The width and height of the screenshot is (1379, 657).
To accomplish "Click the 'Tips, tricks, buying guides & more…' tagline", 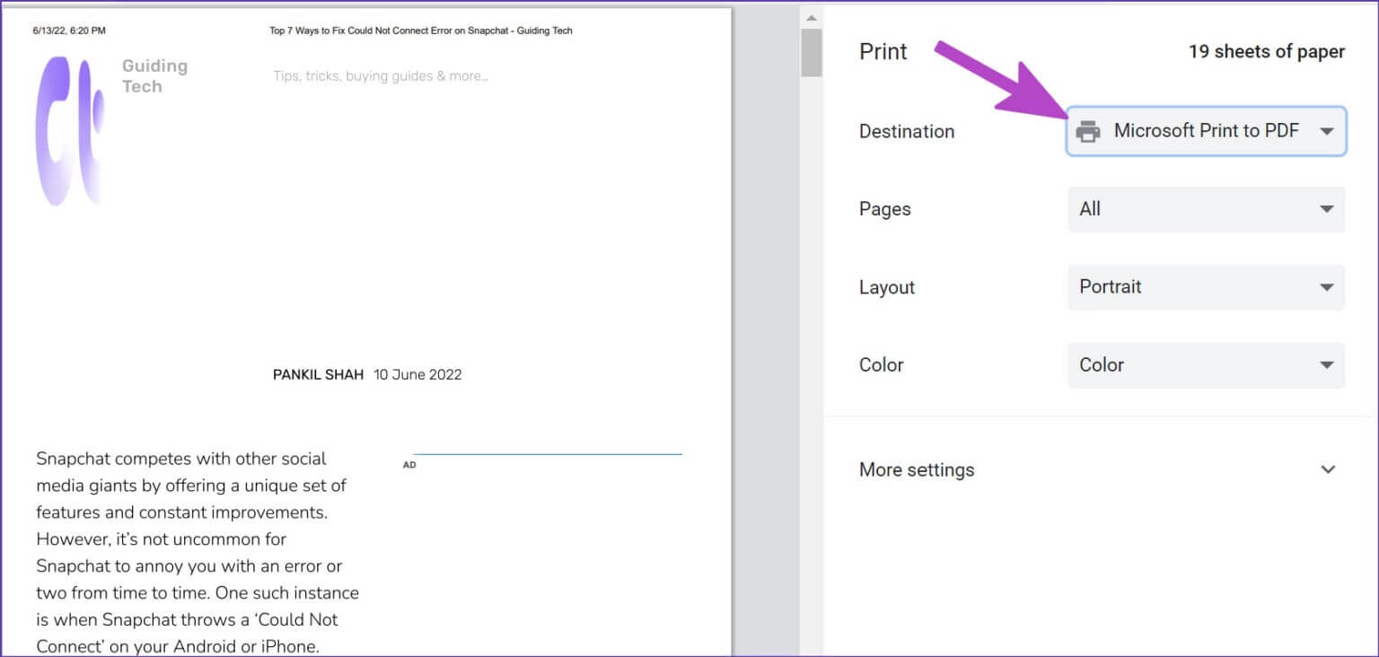I will pos(381,76).
